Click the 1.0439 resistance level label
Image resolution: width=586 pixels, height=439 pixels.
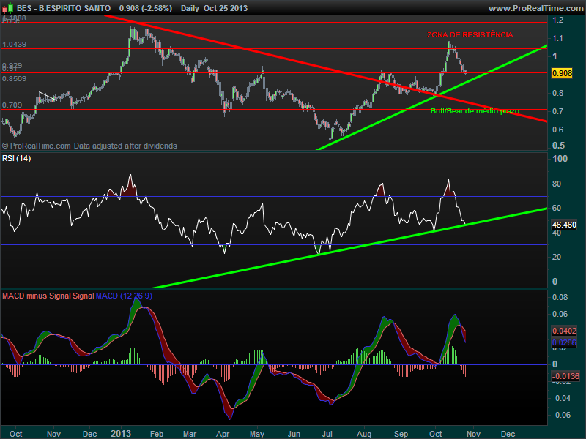14,45
